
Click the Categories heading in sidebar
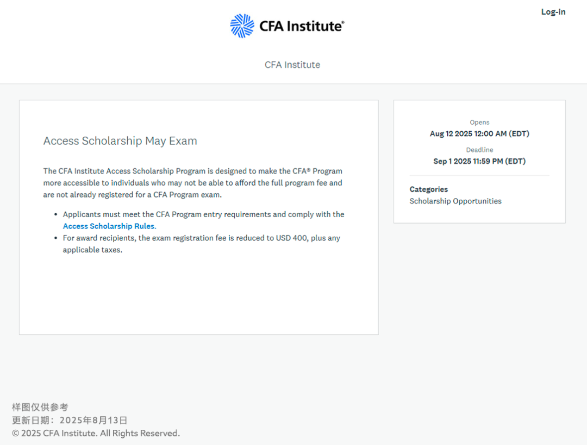point(428,189)
